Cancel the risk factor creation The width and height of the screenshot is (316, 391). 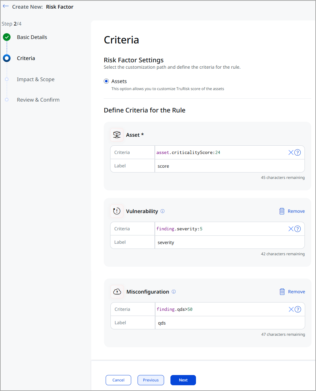(118, 380)
